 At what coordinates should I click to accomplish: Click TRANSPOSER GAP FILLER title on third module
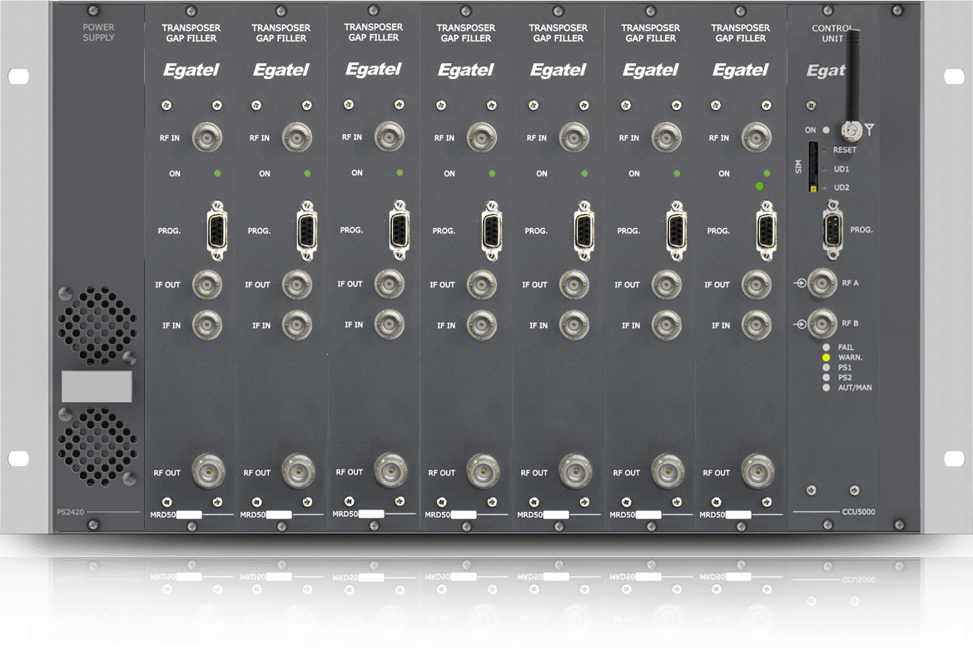pyautogui.click(x=374, y=32)
